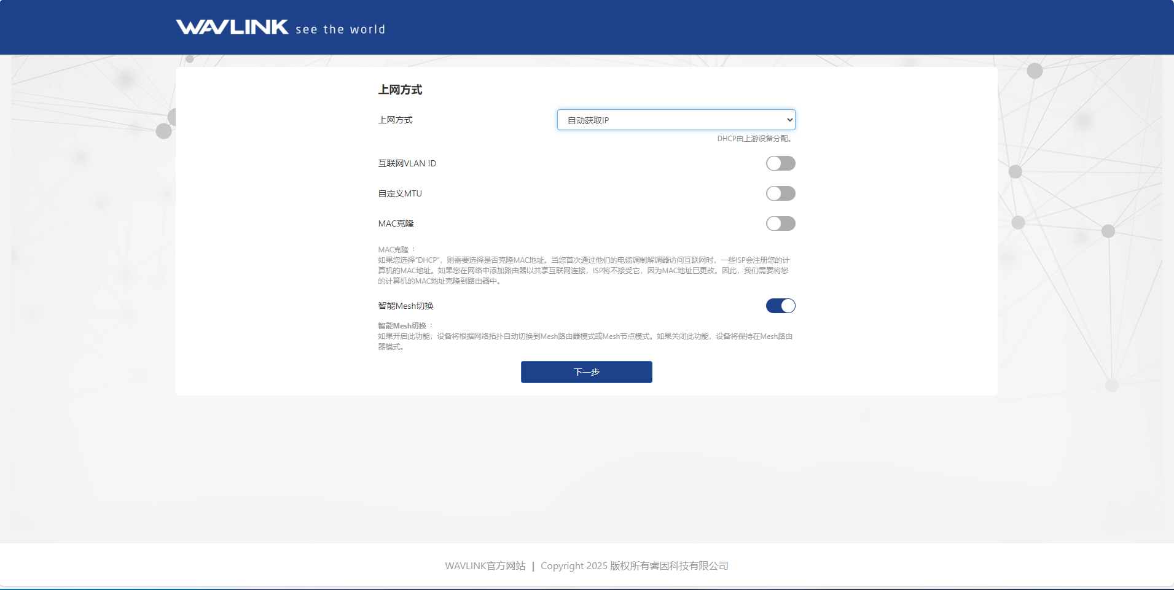Enable the 互联网VLAN ID toggle
Screen dimensions: 1174x590
(781, 163)
